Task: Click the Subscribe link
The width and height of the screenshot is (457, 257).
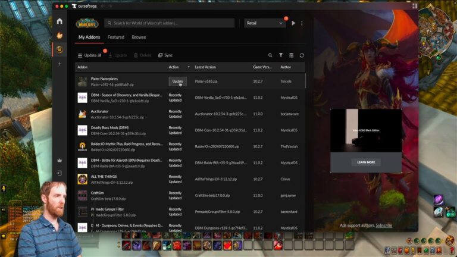Action: coord(384,225)
